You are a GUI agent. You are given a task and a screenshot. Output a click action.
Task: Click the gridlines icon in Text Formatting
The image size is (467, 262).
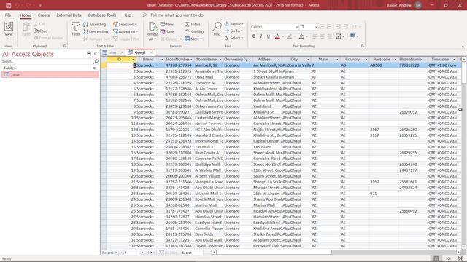(x=339, y=36)
